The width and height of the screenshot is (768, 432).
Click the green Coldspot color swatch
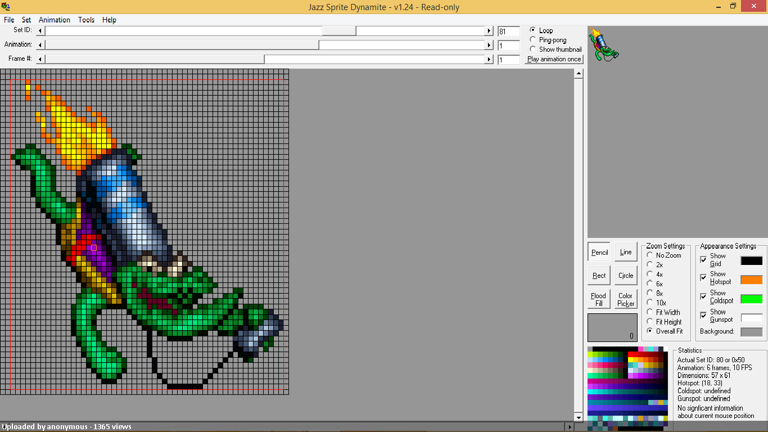(752, 299)
